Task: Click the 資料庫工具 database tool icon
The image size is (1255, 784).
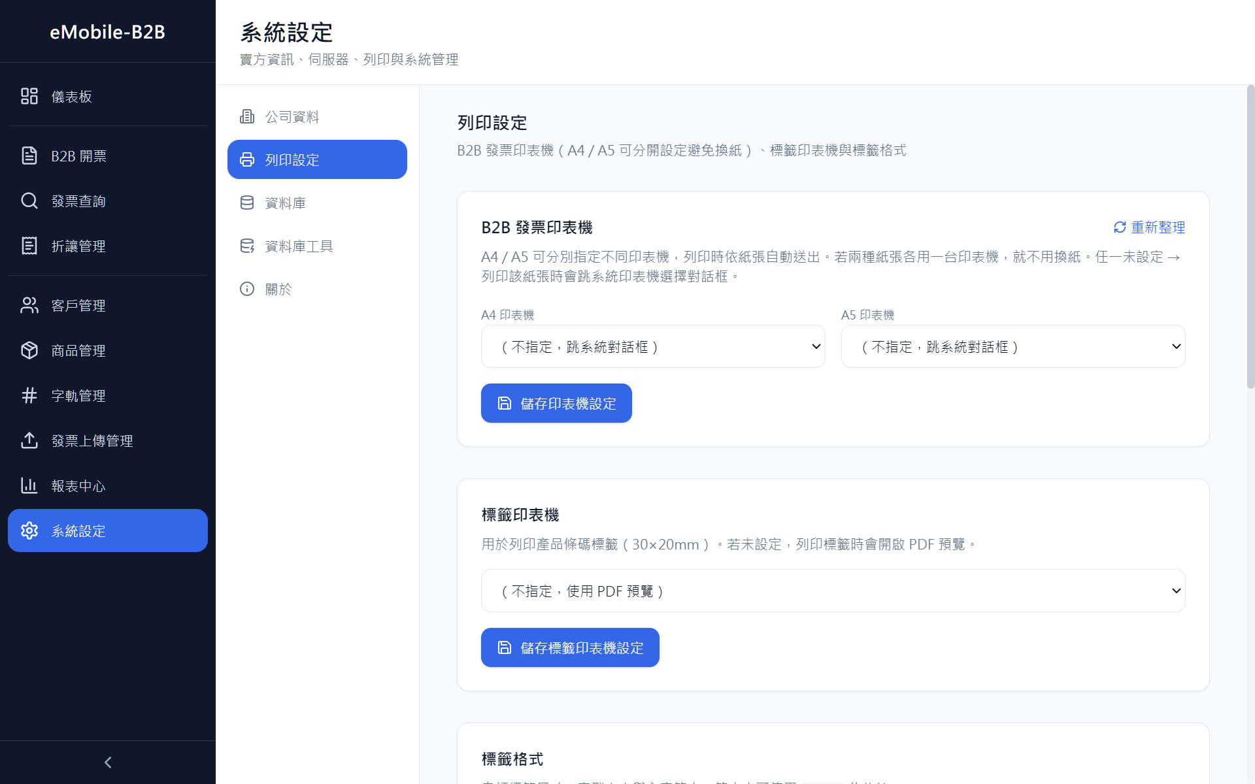Action: 247,246
